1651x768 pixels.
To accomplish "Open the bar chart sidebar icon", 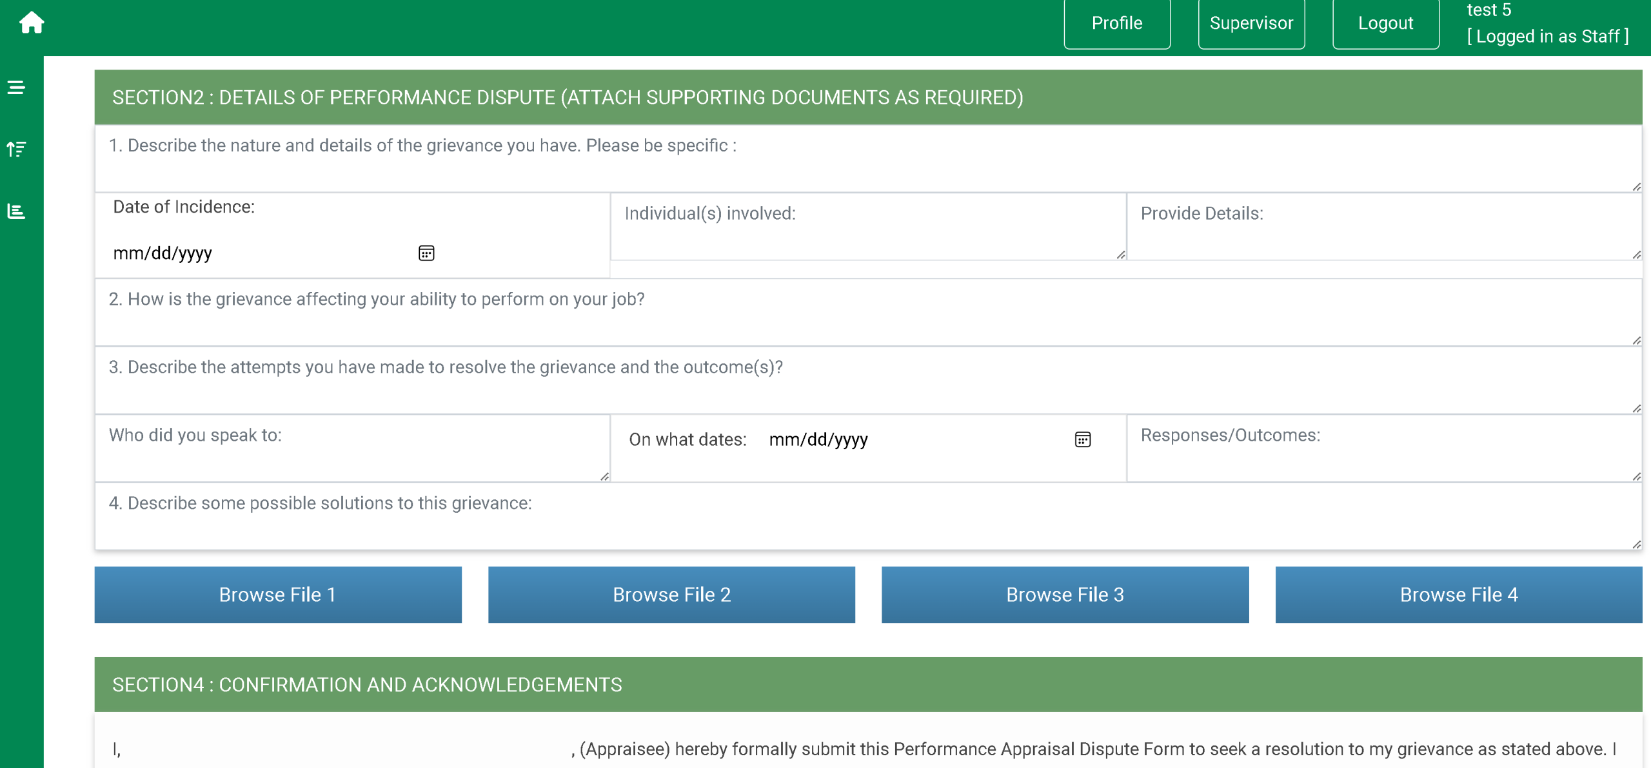I will tap(16, 211).
